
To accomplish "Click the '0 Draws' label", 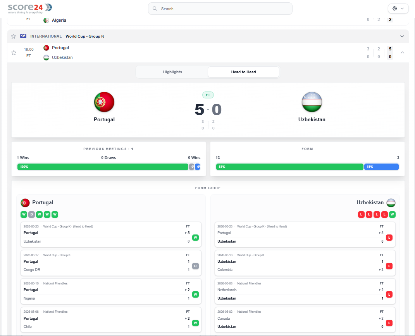I will [108, 158].
